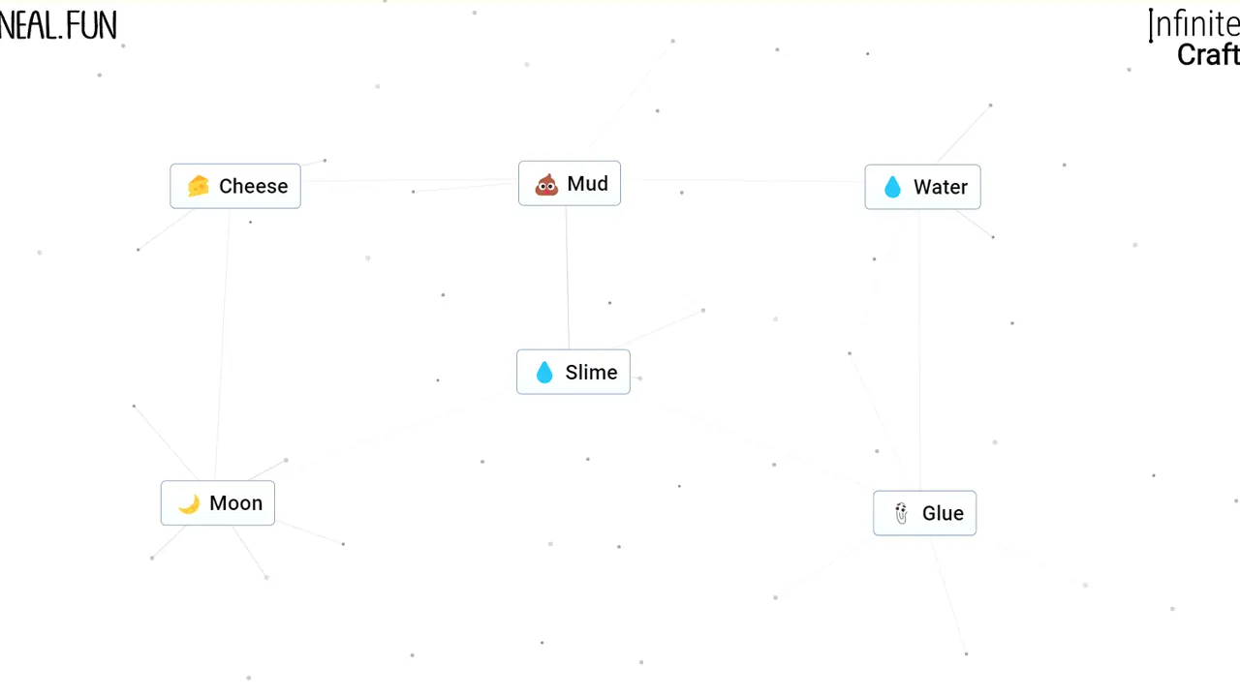Select the Water text label
Image resolution: width=1240 pixels, height=697 pixels.
[x=941, y=187]
